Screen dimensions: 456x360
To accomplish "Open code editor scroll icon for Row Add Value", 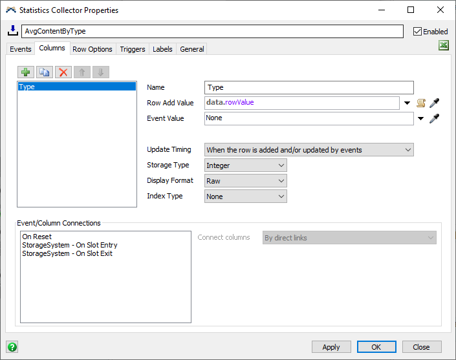I will [x=421, y=103].
